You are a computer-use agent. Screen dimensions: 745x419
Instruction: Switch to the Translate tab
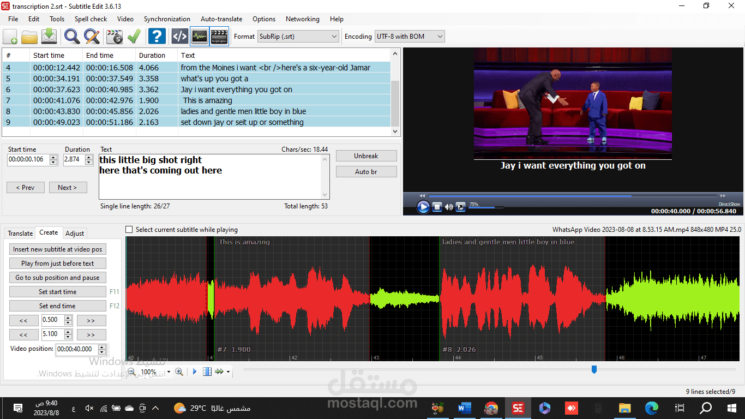tap(20, 233)
